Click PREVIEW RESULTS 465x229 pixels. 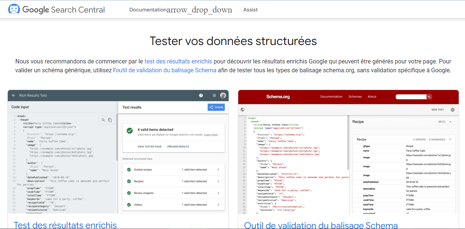178,147
